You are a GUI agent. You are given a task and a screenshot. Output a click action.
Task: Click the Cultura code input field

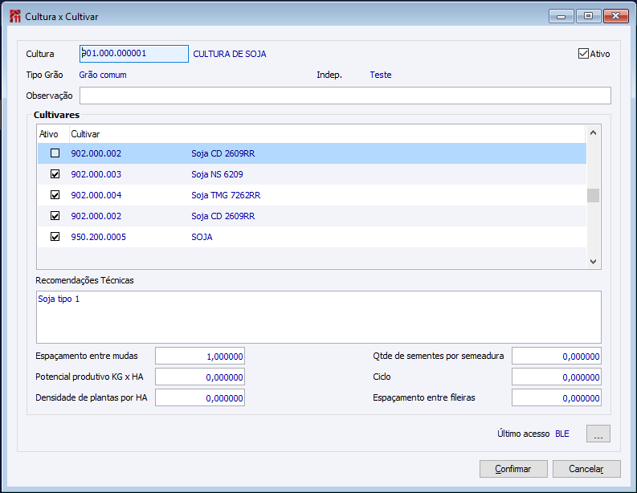pyautogui.click(x=134, y=54)
